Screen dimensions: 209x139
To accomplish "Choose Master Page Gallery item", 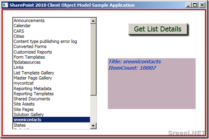I will (52, 78).
